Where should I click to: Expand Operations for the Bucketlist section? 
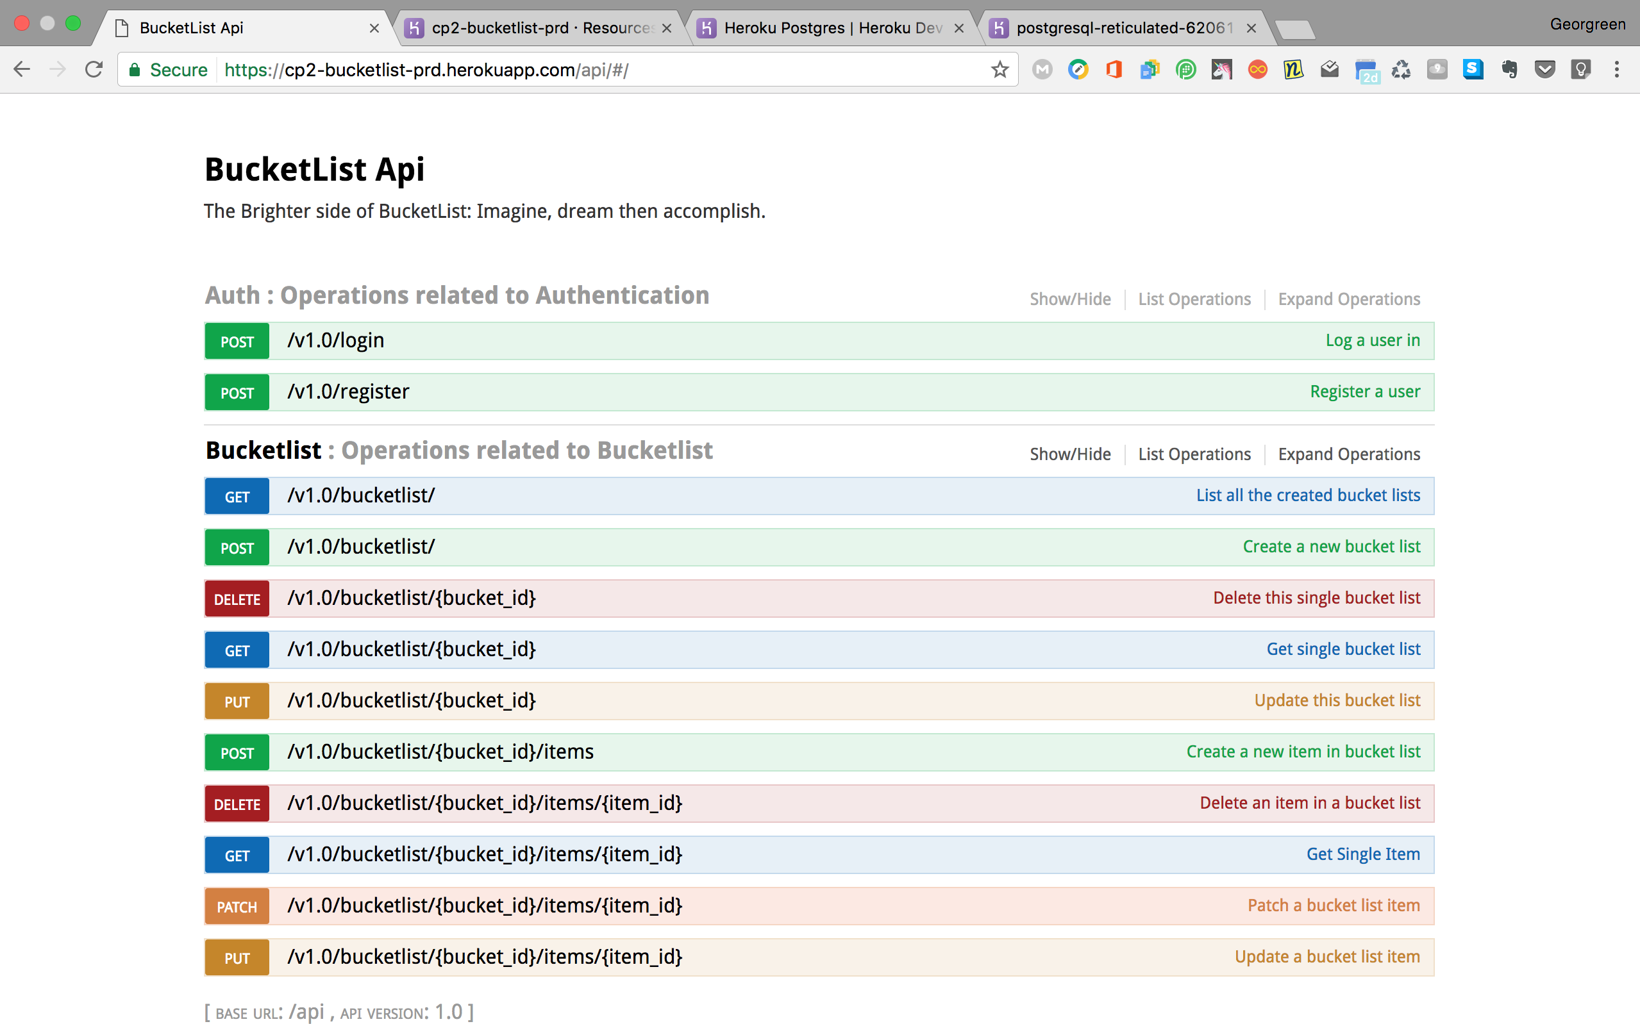tap(1348, 454)
